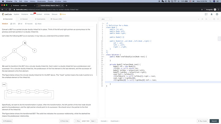Collapse the code fold at line 18

[104, 57]
